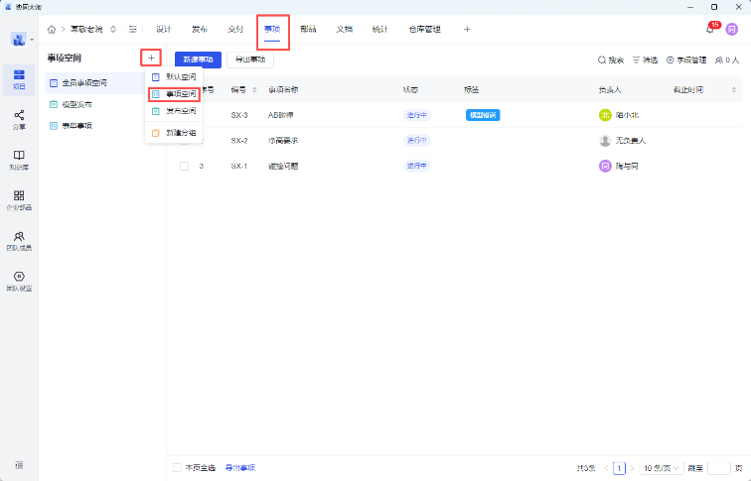751x481 pixels.
Task: Open the 分享 (Share) sidebar section
Action: [19, 120]
